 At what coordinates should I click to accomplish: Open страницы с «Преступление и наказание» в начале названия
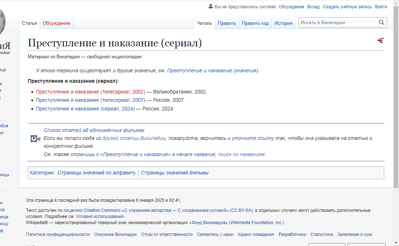coord(143,155)
